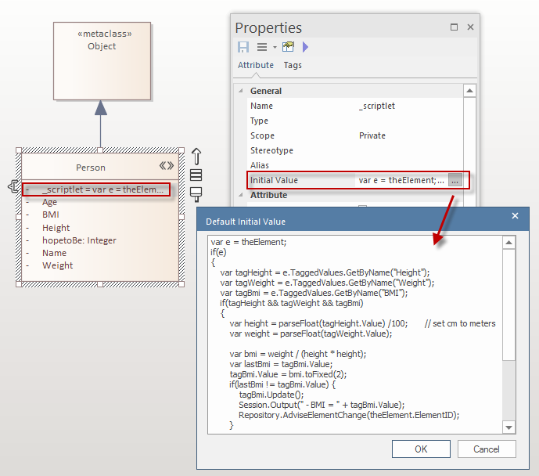Screen dimensions: 539x476
Task: Open Initial Value editor with ellipsis button
Action: [456, 180]
